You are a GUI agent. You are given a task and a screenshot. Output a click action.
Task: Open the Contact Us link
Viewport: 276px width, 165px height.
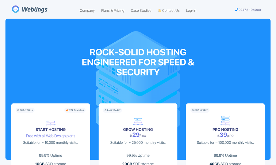click(171, 10)
